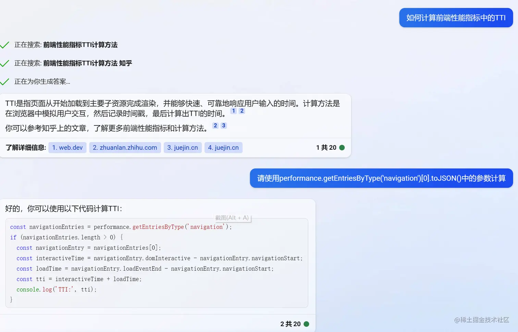Select the user message about performance.getEntriesByType
This screenshot has width=518, height=332.
(x=381, y=178)
